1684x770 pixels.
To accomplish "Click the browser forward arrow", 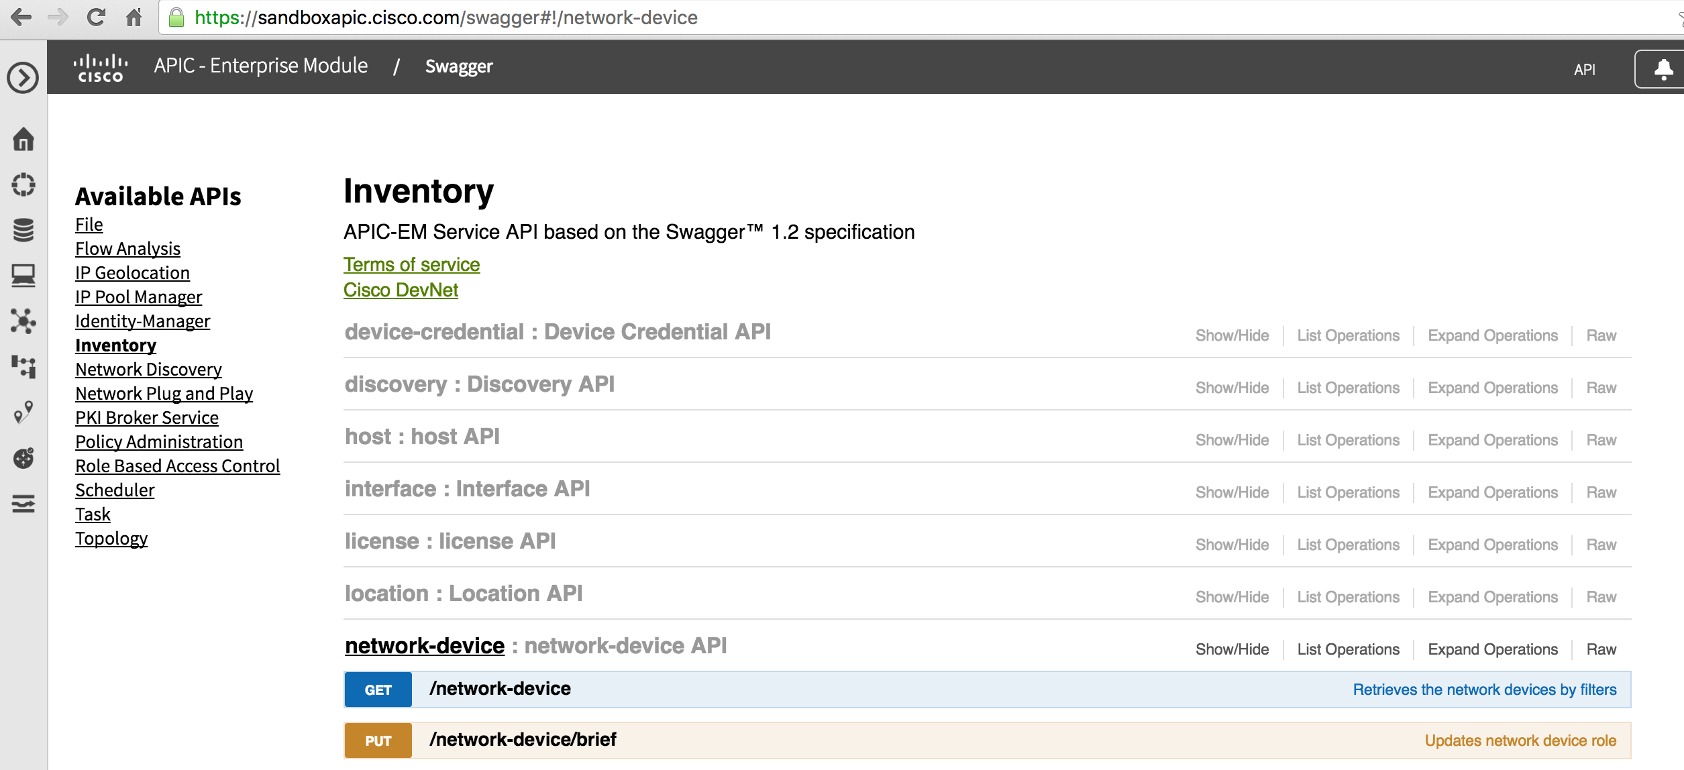I will (x=58, y=17).
